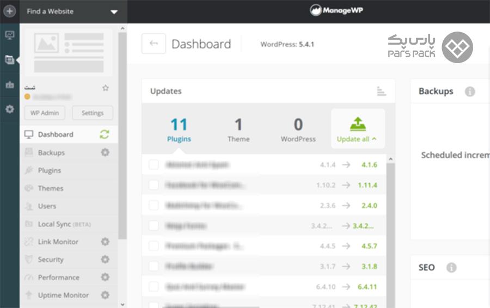Open Link Monitor in the sidebar
Screen dimensions: 490x308
point(69,242)
